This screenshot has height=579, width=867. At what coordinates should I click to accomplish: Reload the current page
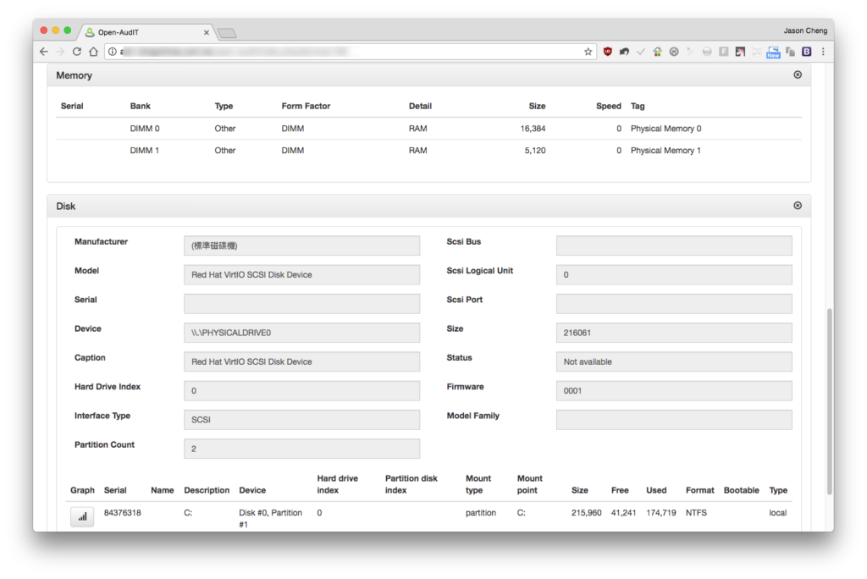point(77,52)
